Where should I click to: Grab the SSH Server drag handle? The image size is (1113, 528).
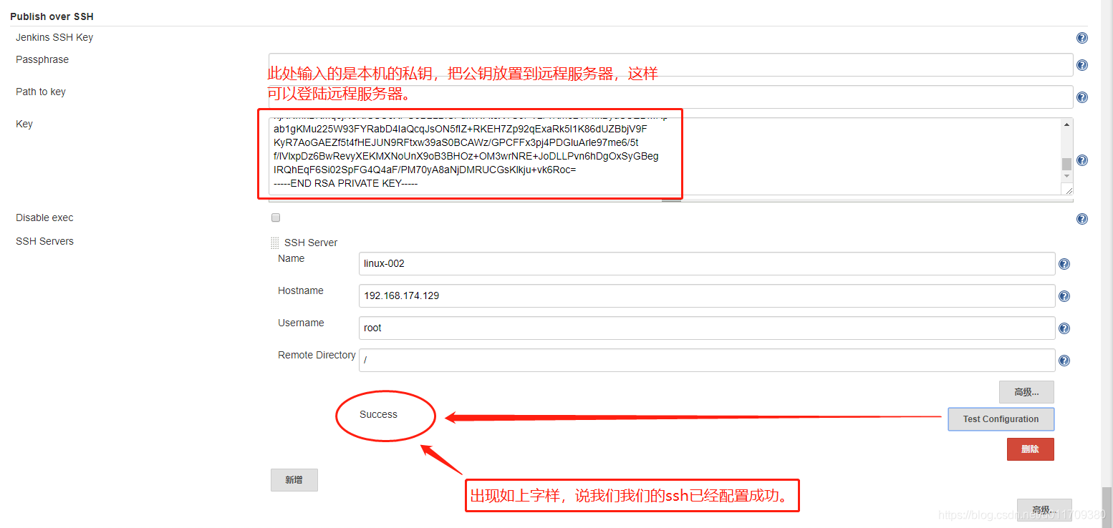click(x=274, y=243)
